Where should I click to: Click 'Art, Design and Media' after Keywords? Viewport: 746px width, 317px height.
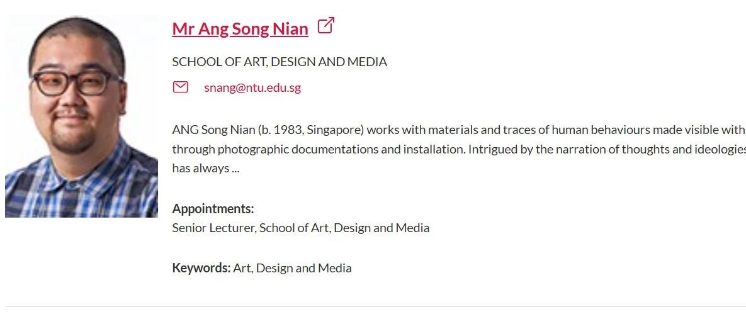(x=292, y=268)
